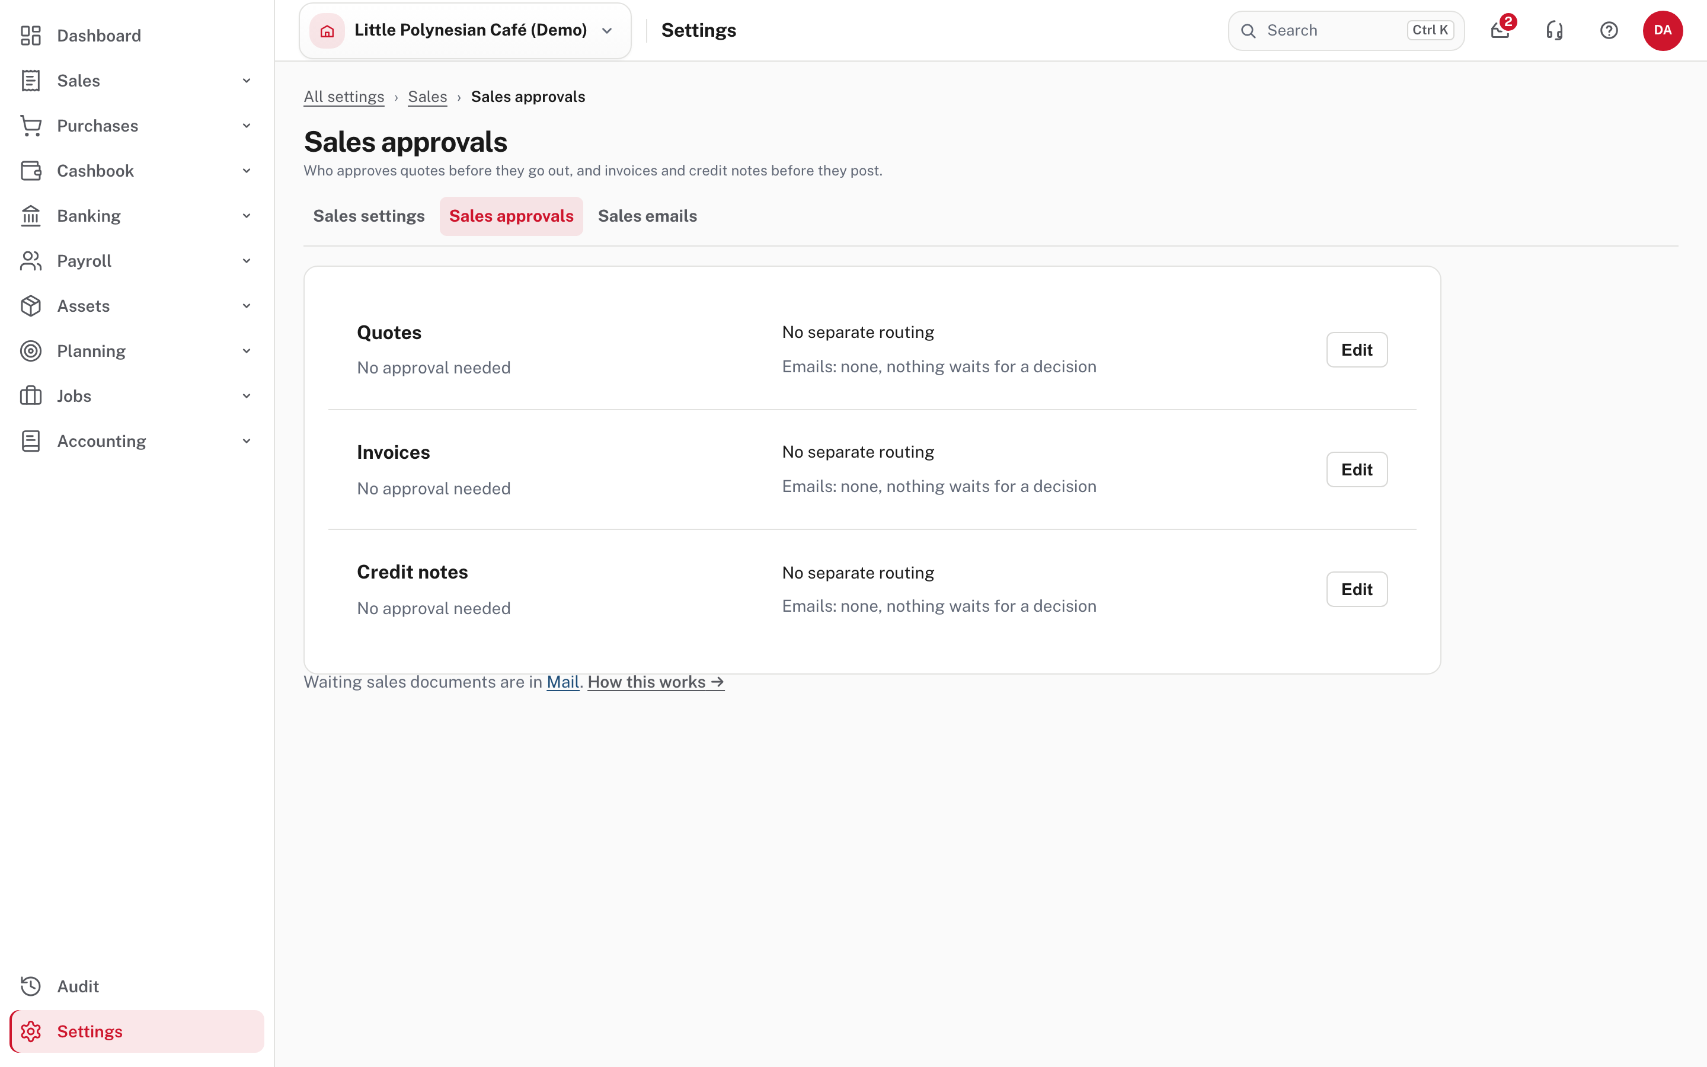Click the Assets box icon
This screenshot has width=1707, height=1067.
pos(31,305)
